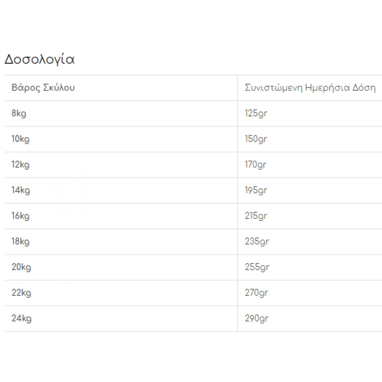This screenshot has height=382, width=382.
Task: Select the 215gr dose cell
Action: (256, 216)
